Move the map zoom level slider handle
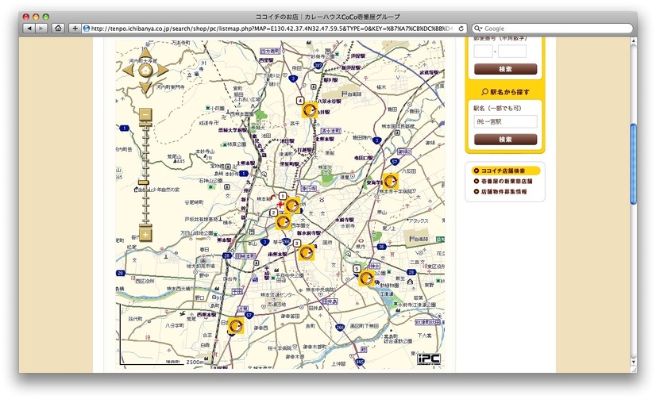Screen dimensions: 656x399 144,182
